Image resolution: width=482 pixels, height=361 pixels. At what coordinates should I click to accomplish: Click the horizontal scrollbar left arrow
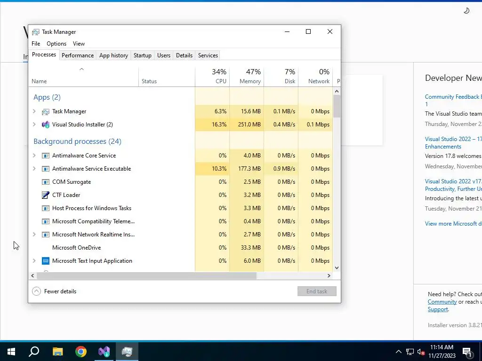tap(32, 275)
